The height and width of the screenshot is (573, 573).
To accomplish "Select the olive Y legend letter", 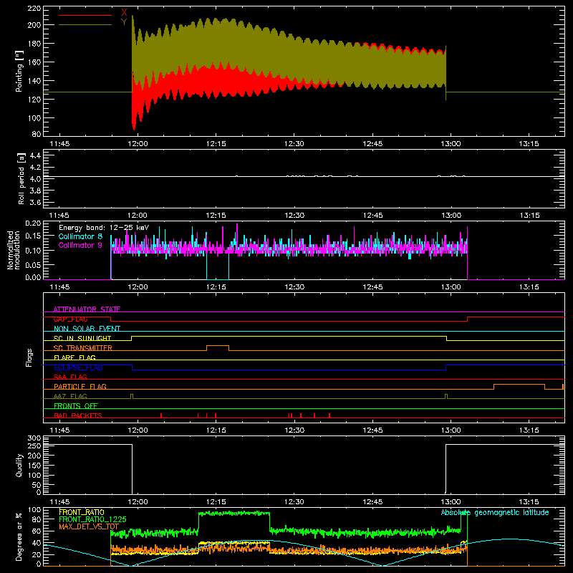I will tap(124, 22).
